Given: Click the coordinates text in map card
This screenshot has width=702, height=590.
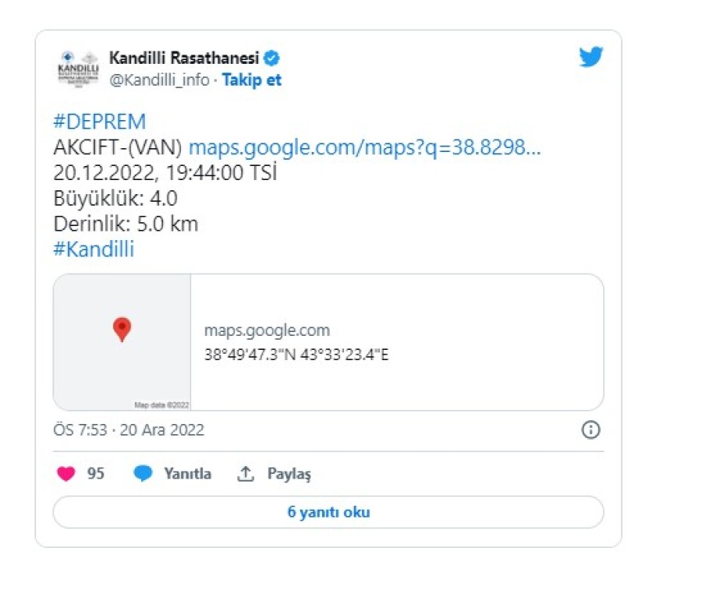Looking at the screenshot, I should pyautogui.click(x=296, y=355).
